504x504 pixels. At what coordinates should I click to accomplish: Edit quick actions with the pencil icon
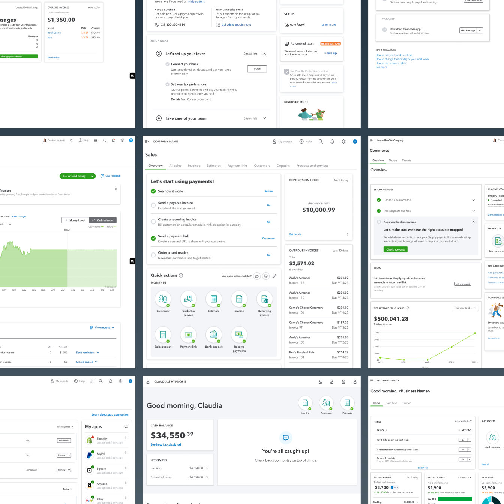[x=274, y=276]
